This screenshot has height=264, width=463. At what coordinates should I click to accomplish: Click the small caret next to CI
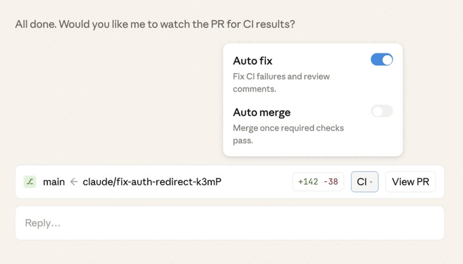click(x=371, y=182)
